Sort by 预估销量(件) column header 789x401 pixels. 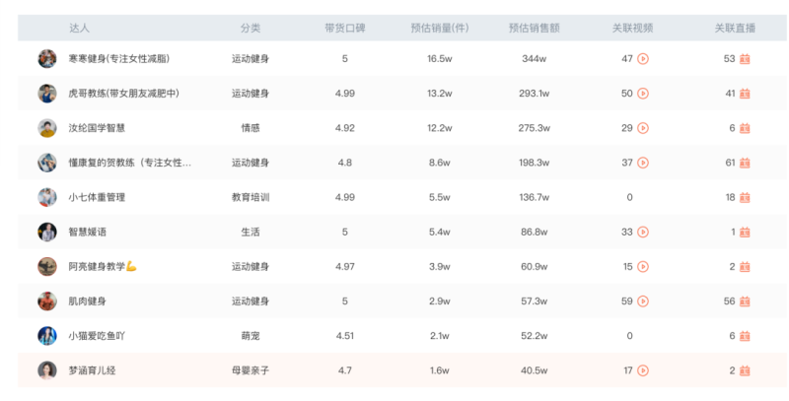coord(439,29)
